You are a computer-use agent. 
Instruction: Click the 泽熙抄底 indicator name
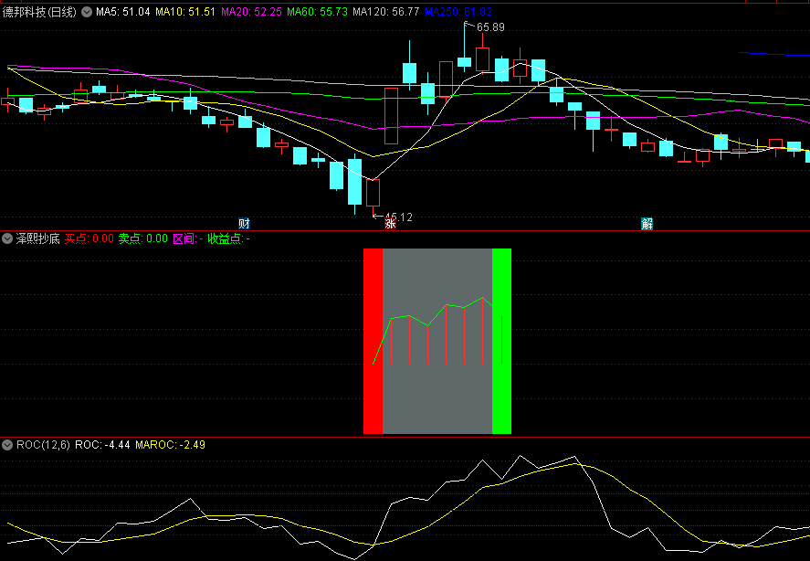37,238
